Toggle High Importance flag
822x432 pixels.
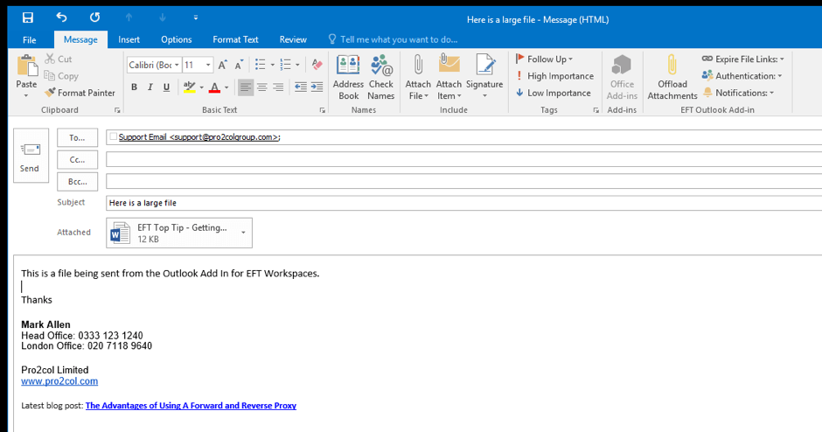point(554,76)
